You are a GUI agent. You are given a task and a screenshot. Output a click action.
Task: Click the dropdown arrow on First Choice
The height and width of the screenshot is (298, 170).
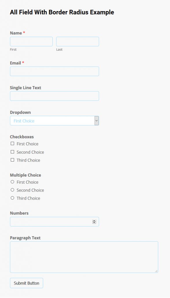pos(96,120)
